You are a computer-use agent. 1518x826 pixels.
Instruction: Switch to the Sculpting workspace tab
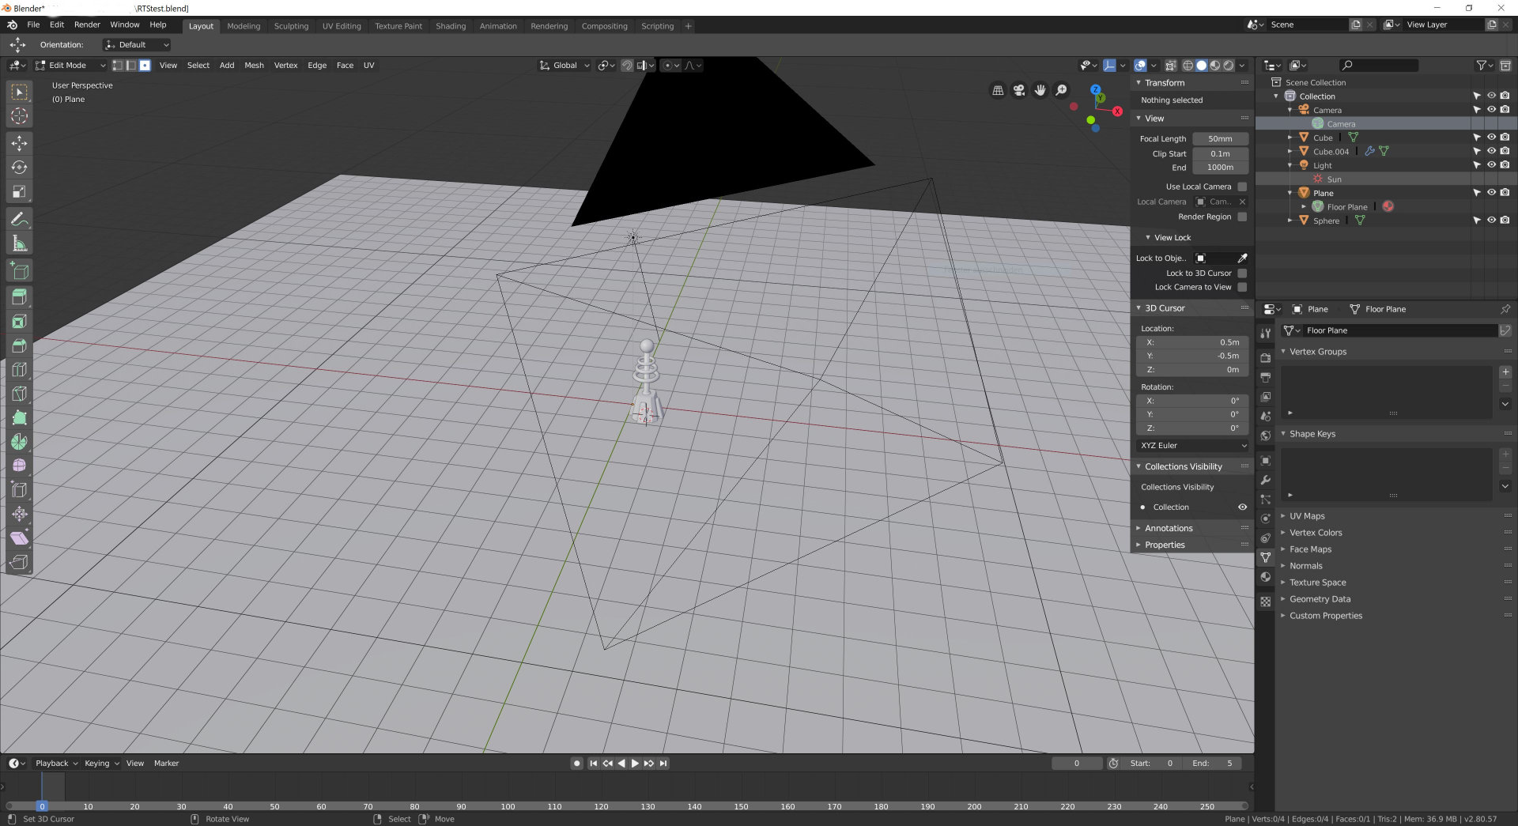click(x=291, y=26)
